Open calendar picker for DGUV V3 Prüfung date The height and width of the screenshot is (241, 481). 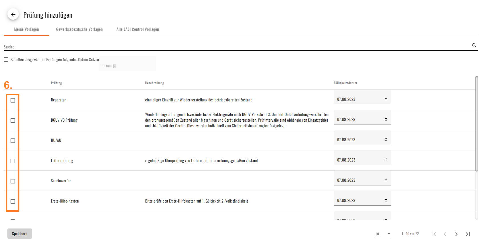[x=386, y=119]
